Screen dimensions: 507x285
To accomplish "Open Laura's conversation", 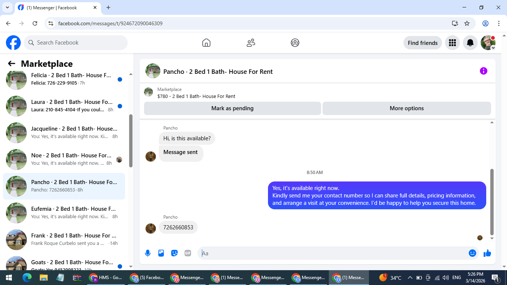I will (64, 106).
